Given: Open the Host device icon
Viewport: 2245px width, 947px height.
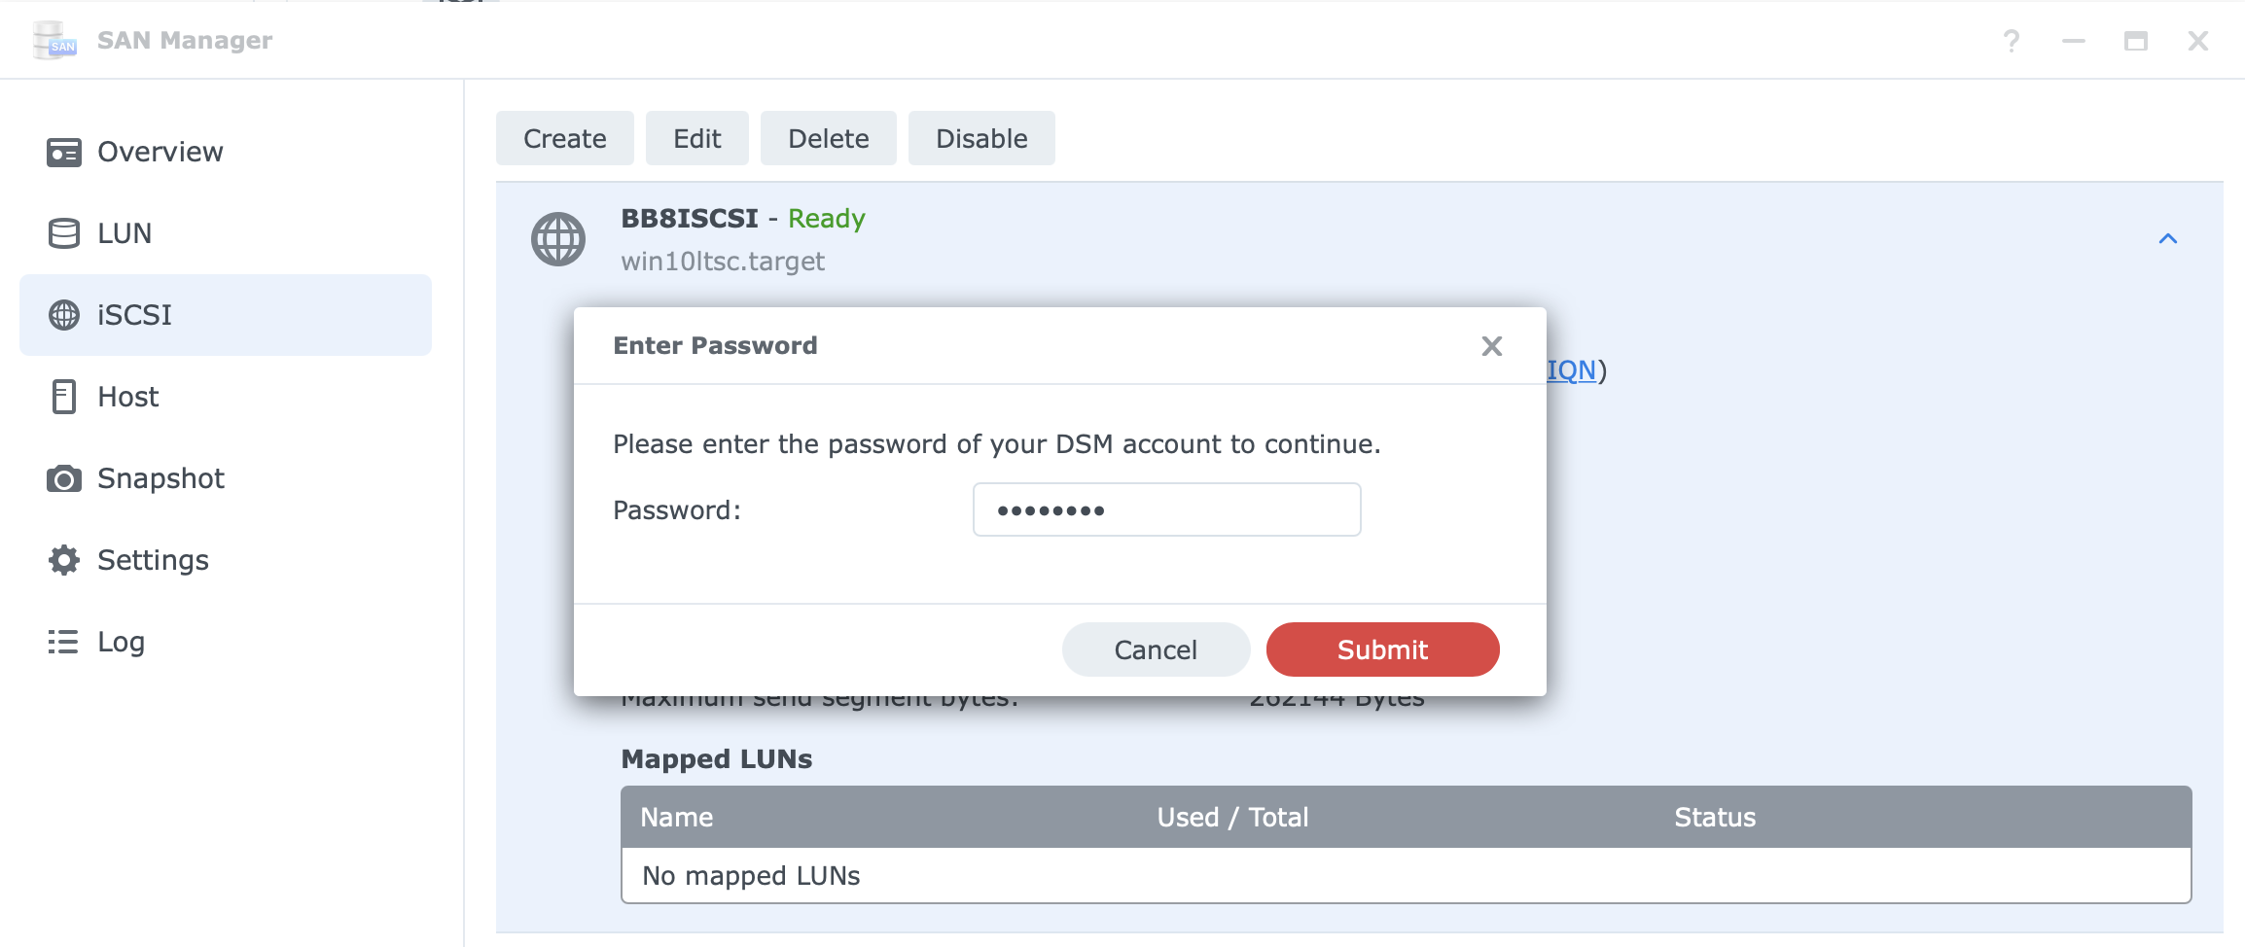Looking at the screenshot, I should point(64,397).
